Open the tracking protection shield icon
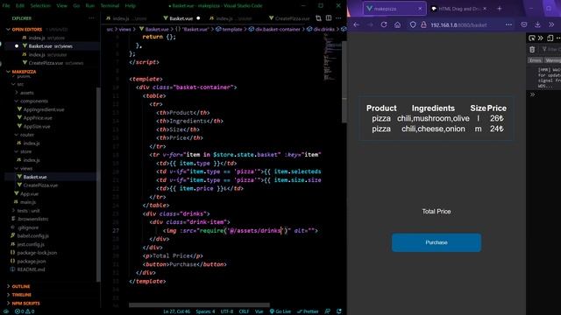Viewport: 561px width, 315px height. pos(413,24)
